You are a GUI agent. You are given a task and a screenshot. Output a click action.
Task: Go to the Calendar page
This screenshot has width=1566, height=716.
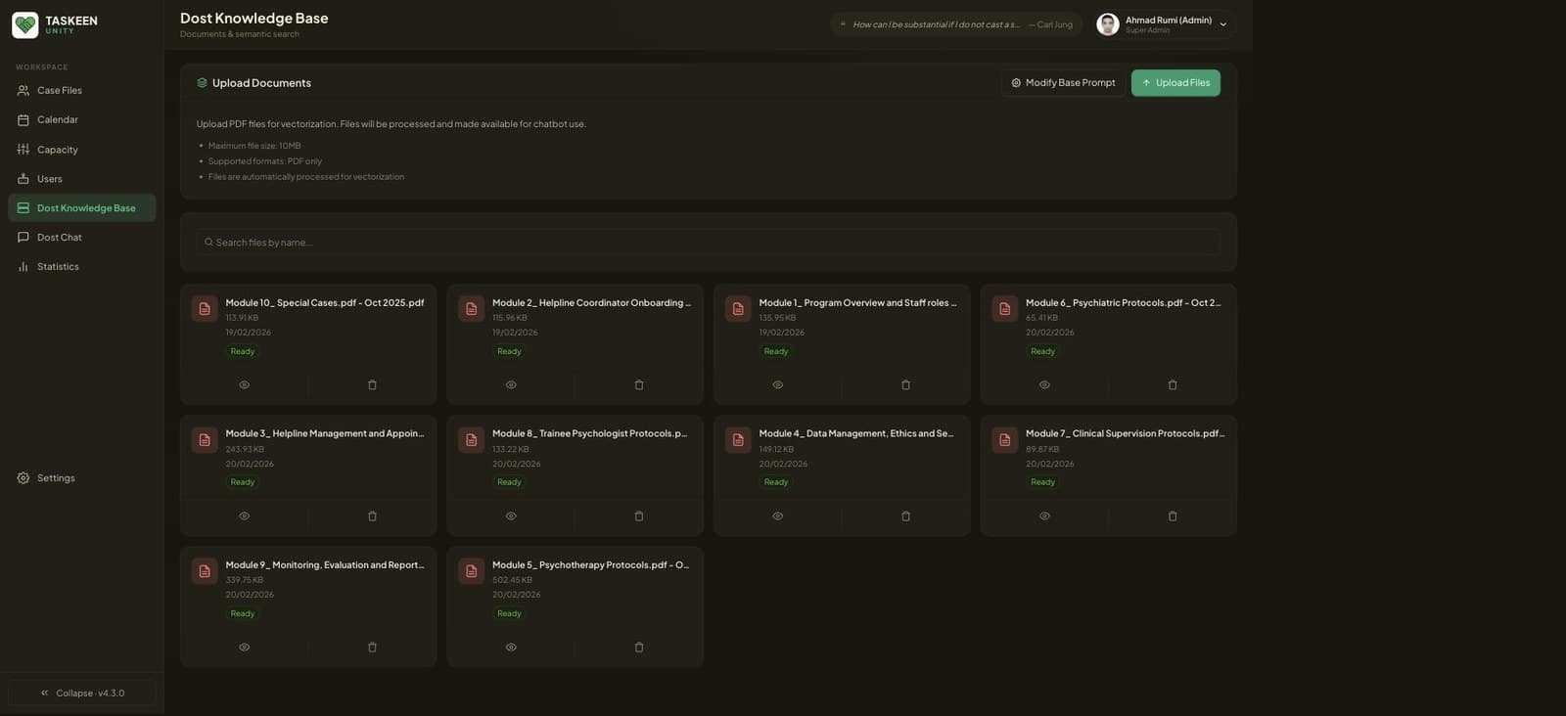[x=82, y=119]
